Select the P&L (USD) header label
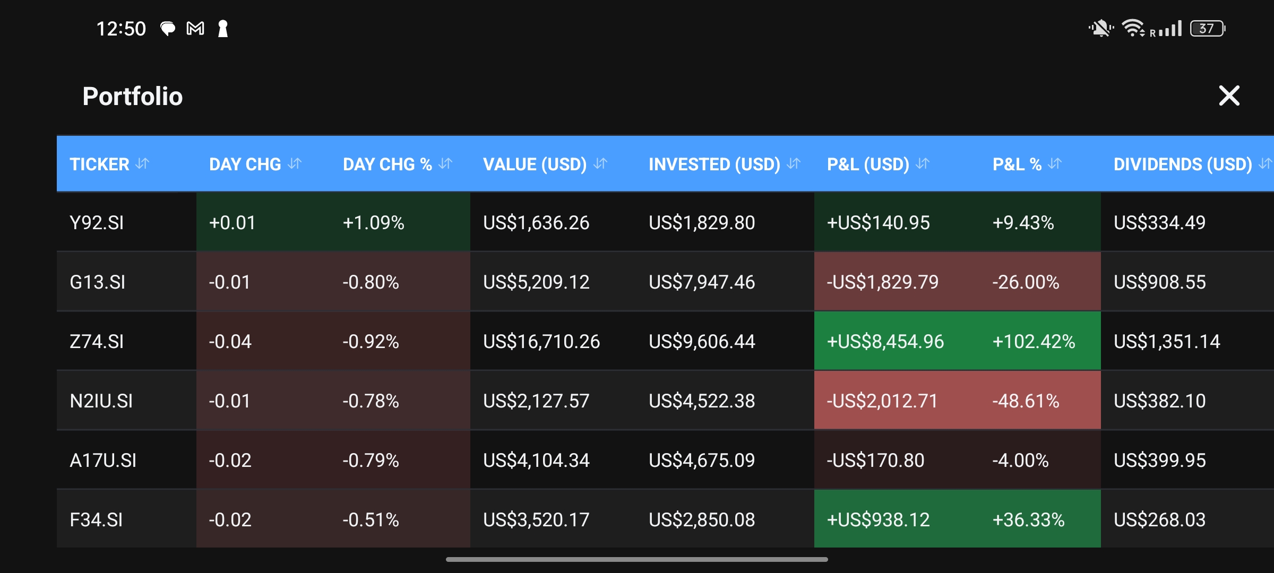 click(x=868, y=164)
